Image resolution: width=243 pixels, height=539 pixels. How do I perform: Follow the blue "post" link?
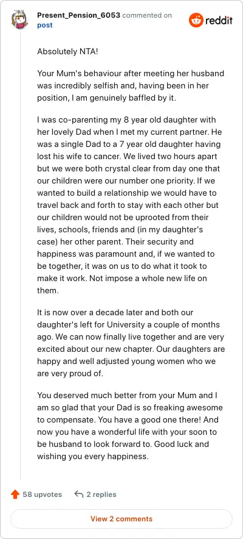click(x=45, y=26)
